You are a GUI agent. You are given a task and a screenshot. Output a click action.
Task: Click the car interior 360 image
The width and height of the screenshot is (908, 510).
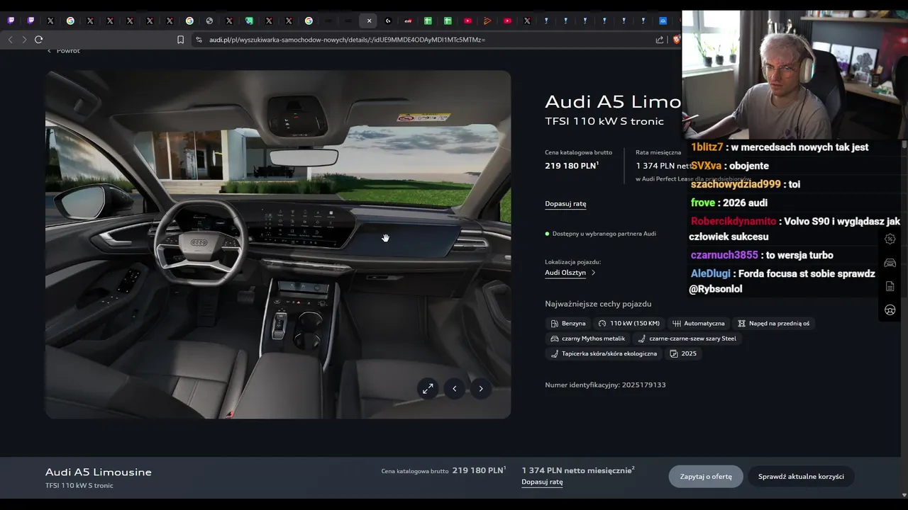(278, 244)
